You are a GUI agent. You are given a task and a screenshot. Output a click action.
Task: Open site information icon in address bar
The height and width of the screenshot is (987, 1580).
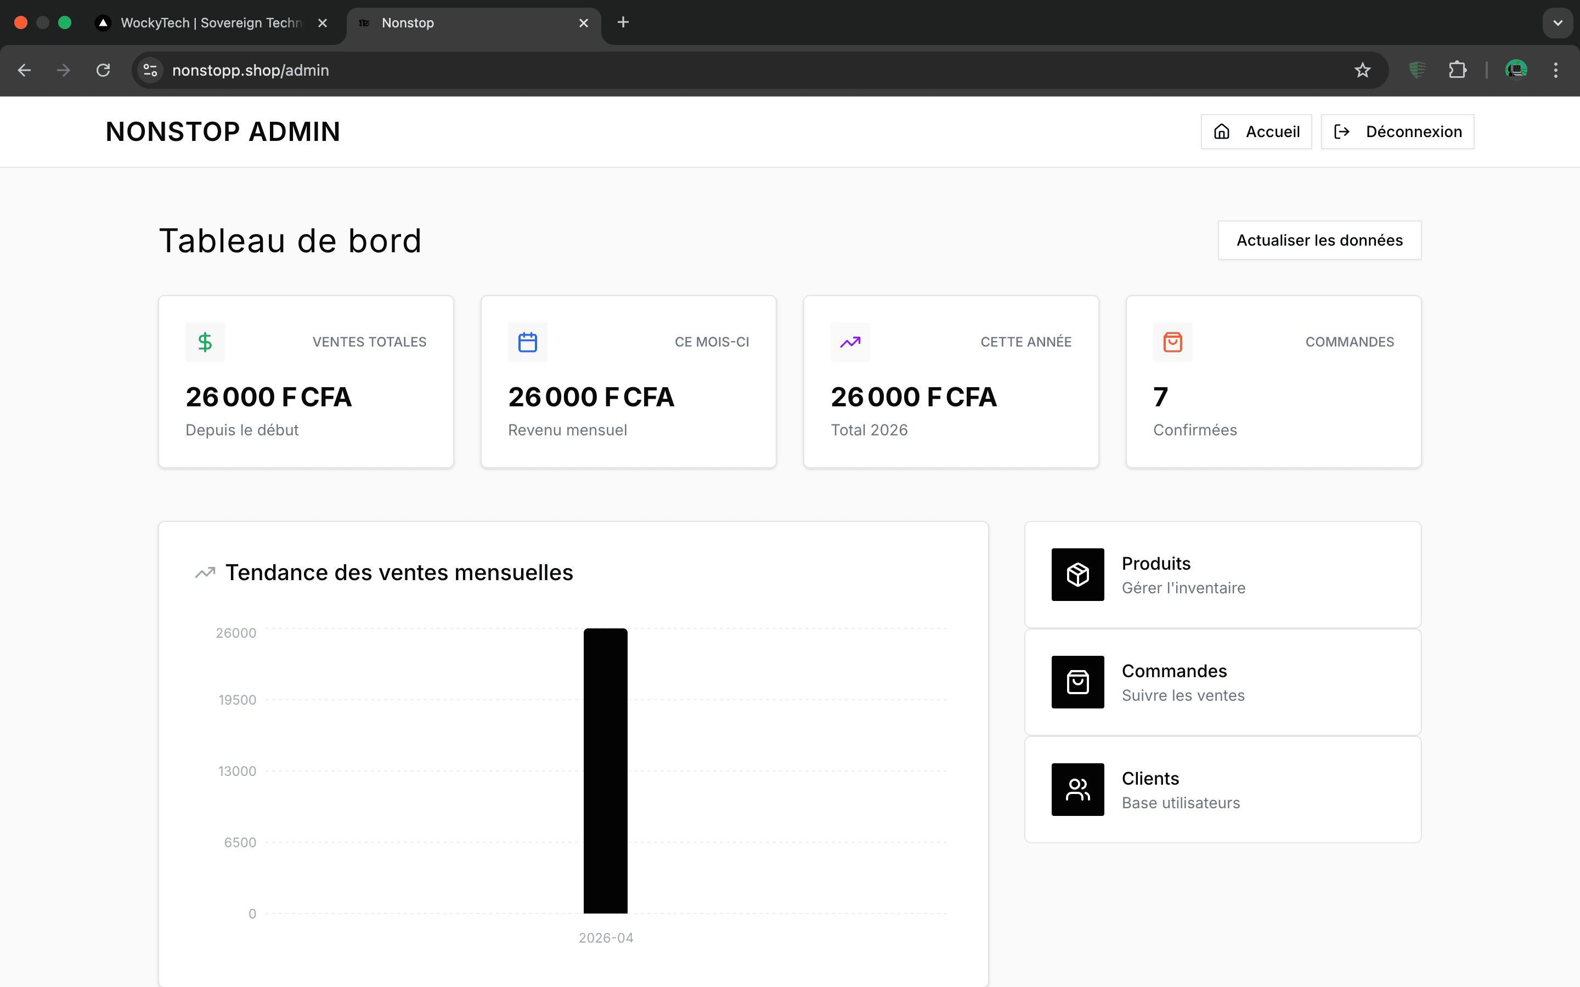[x=151, y=70]
